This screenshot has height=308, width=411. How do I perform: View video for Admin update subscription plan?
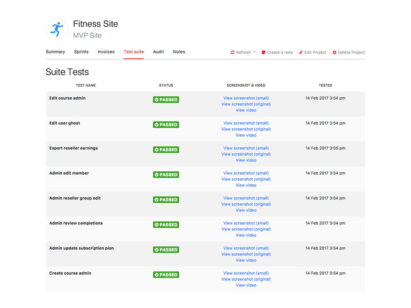pyautogui.click(x=246, y=260)
